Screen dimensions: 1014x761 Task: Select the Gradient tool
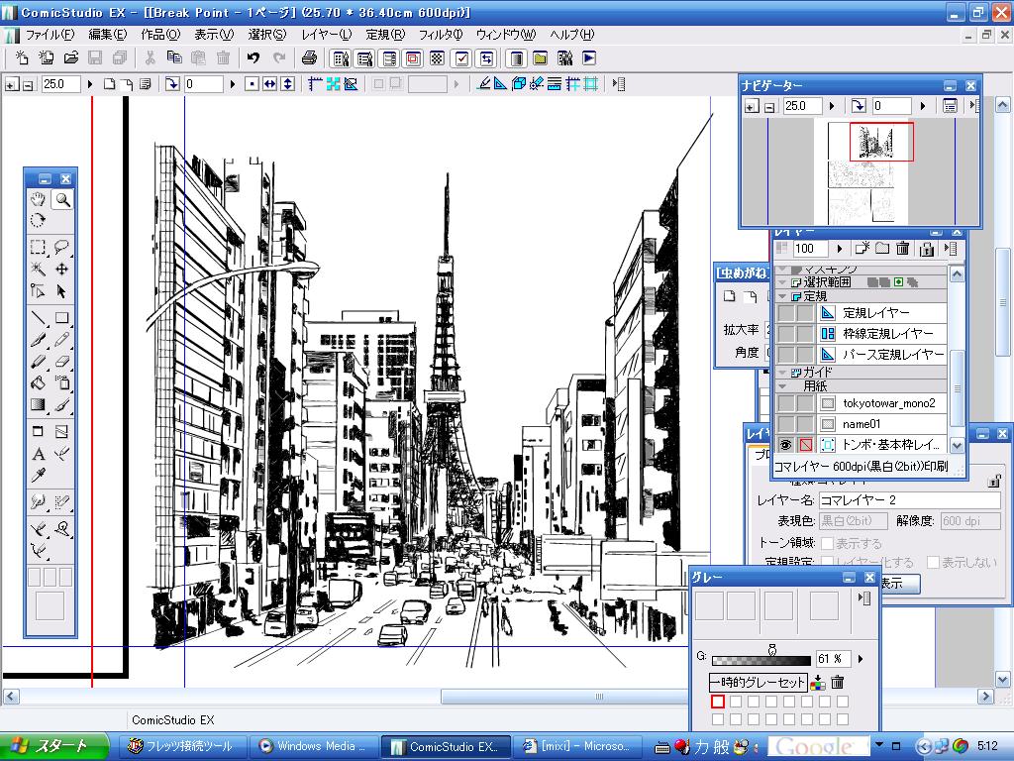pos(39,405)
